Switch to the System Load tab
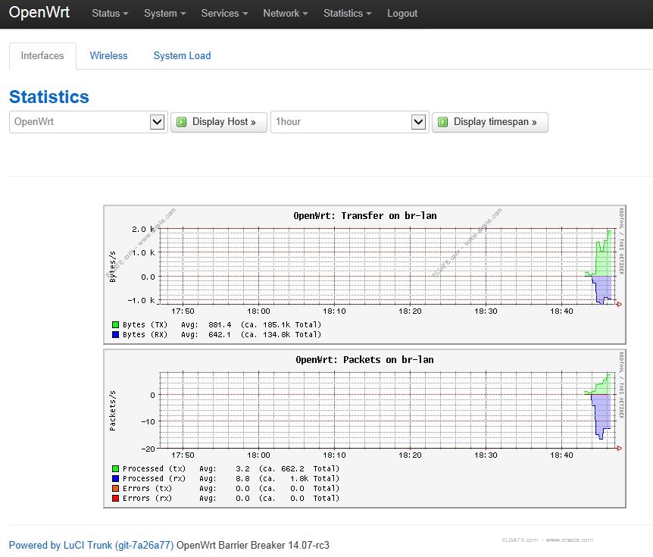This screenshot has height=557, width=653. (x=182, y=56)
